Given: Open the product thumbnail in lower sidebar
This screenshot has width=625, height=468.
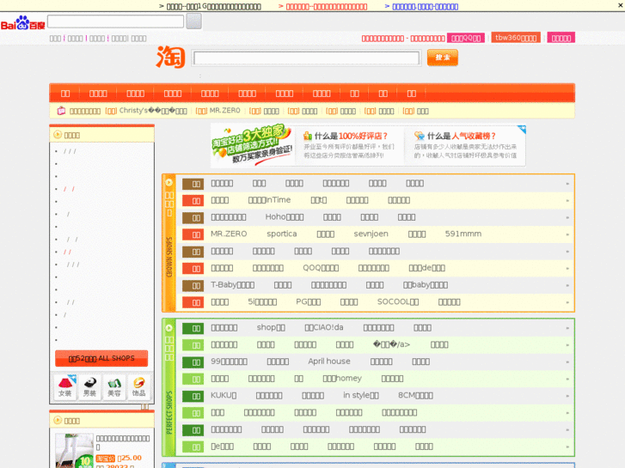Looking at the screenshot, I should click(74, 450).
